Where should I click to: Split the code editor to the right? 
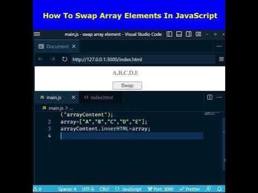(210, 97)
